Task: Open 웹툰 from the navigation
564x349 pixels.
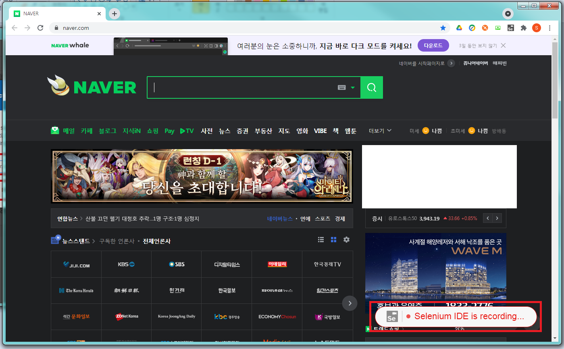Action: click(351, 131)
